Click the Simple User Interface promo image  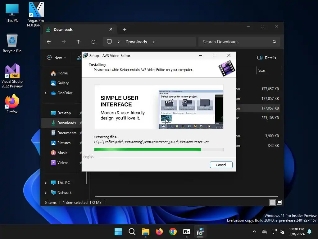tap(159, 107)
